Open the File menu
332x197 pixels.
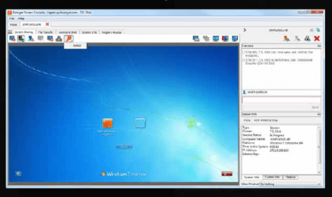(12, 19)
